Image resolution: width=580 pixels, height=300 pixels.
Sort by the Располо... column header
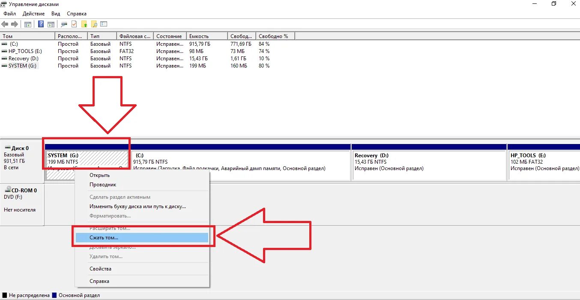(x=72, y=36)
